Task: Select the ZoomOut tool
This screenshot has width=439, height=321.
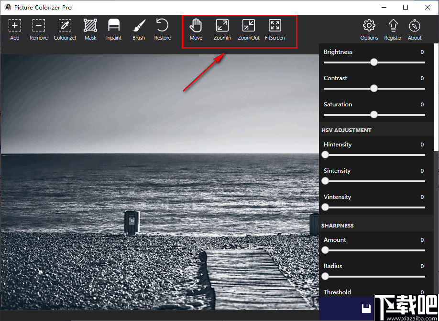Action: [x=248, y=29]
